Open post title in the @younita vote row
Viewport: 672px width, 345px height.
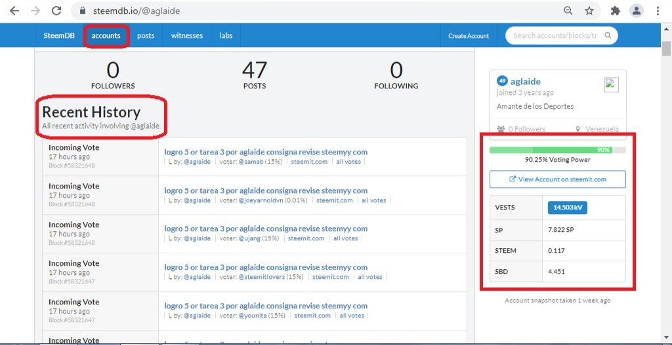266,306
